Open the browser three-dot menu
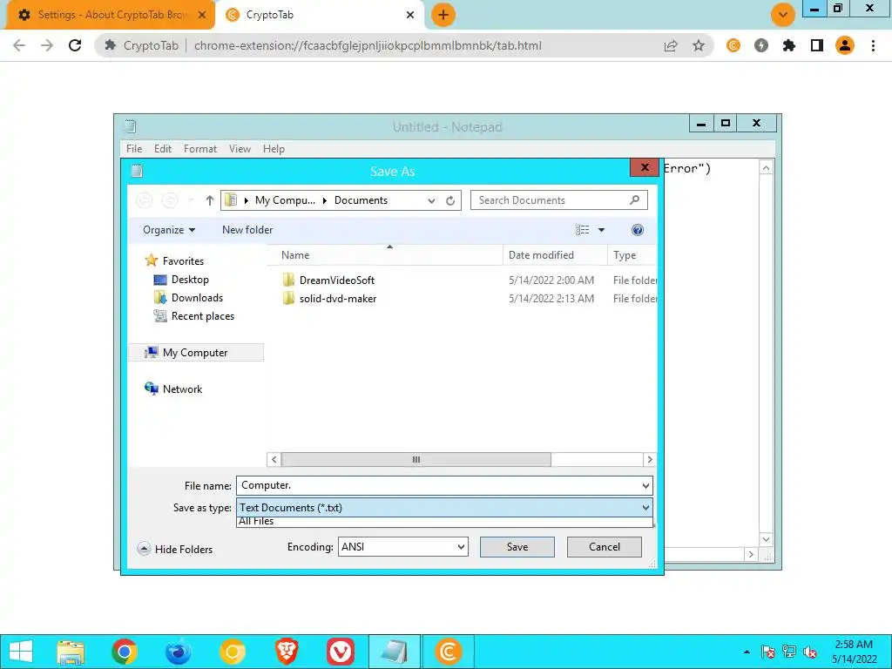Viewport: 892px width, 669px height. coord(873,45)
